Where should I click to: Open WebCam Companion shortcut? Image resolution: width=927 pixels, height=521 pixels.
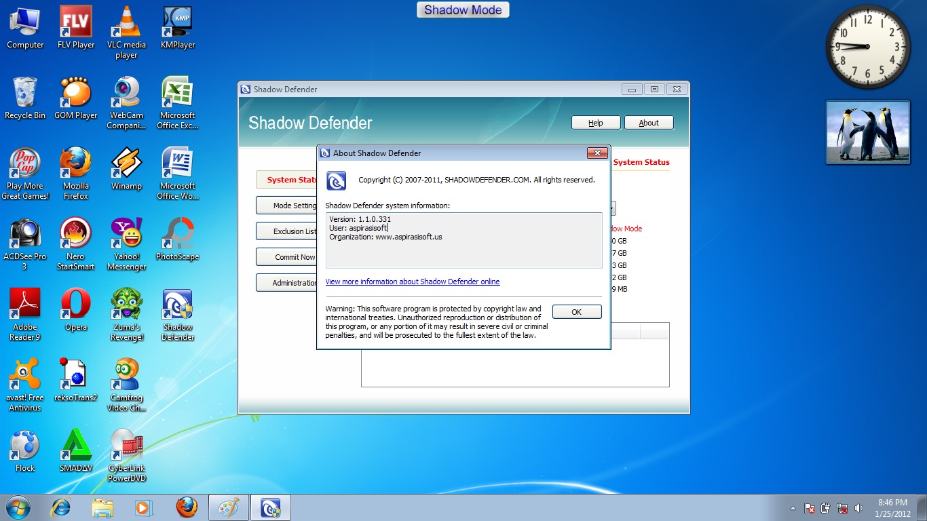(x=126, y=103)
